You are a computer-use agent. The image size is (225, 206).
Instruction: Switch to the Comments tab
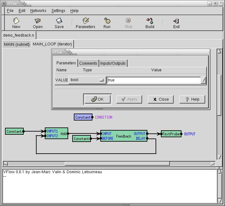click(88, 63)
